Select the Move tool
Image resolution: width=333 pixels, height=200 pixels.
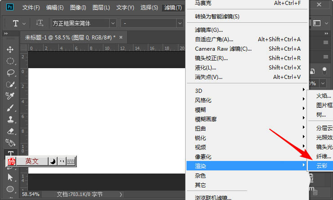click(10, 50)
